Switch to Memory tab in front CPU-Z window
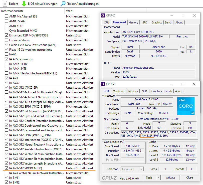 tap(133, 91)
